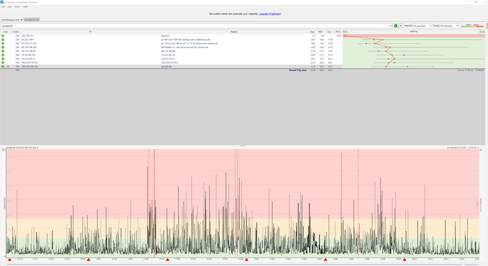Open the Focus 60 seconds dropdown
Screen dimensions: 488x266
[x=449, y=26]
